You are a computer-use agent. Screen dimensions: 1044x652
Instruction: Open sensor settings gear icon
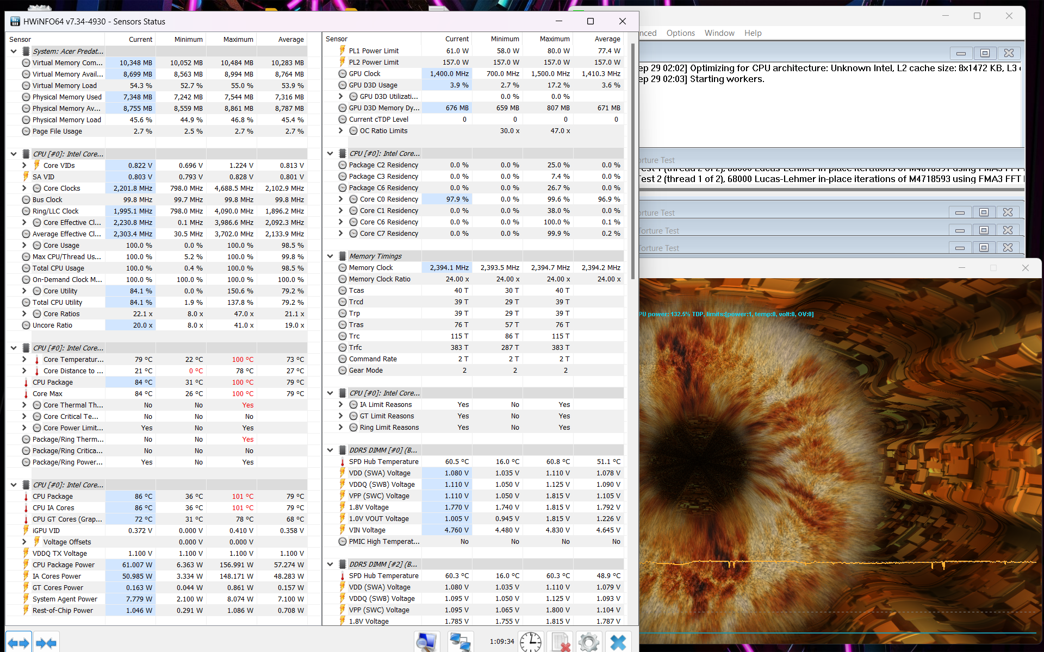pos(588,642)
